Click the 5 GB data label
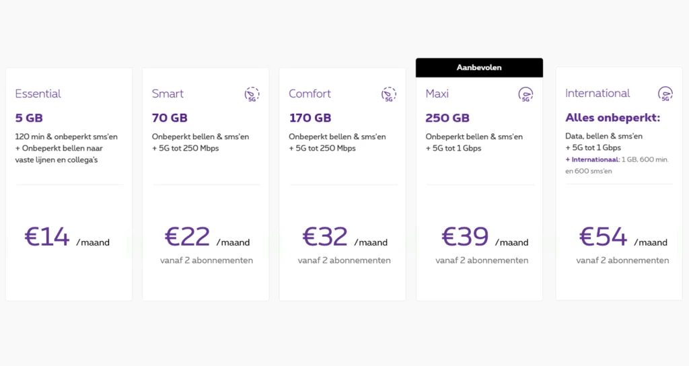The width and height of the screenshot is (689, 366). click(29, 118)
